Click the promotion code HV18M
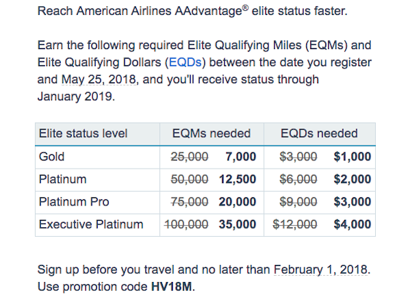 tap(172, 287)
